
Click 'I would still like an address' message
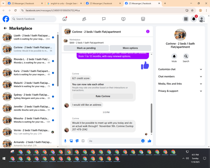pyautogui.click(x=87, y=105)
